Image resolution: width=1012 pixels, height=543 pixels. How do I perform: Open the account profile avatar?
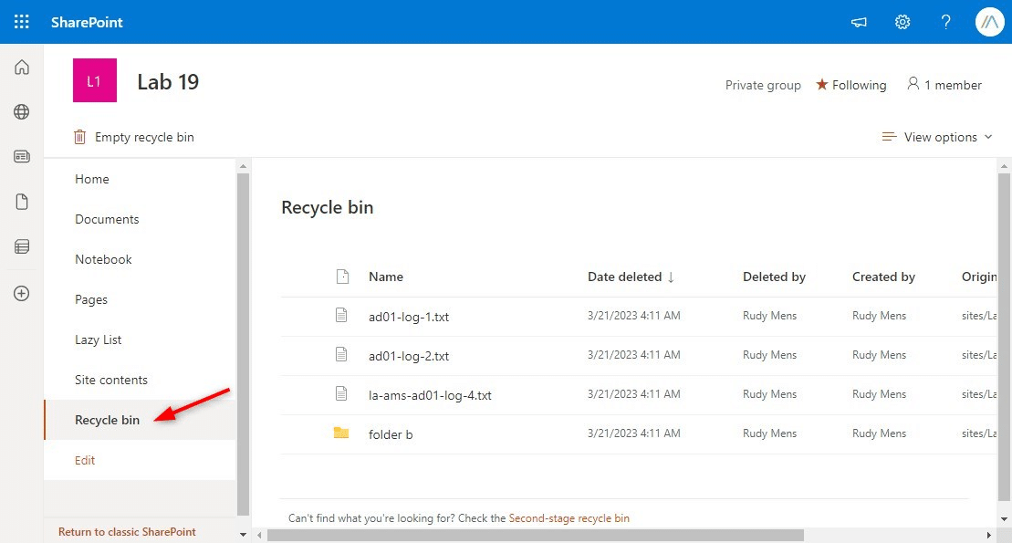pyautogui.click(x=989, y=22)
